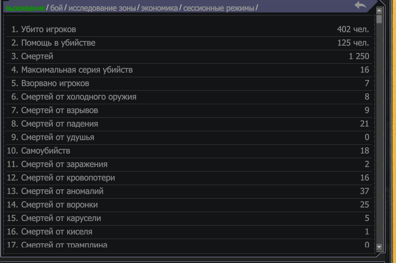Select the Взорвано игроков row
Image resolution: width=396 pixels, height=263 pixels.
tap(189, 84)
